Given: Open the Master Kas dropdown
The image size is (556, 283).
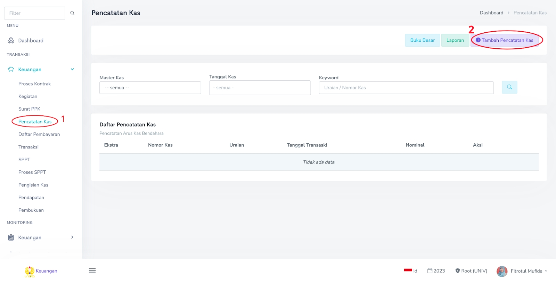Looking at the screenshot, I should point(150,88).
